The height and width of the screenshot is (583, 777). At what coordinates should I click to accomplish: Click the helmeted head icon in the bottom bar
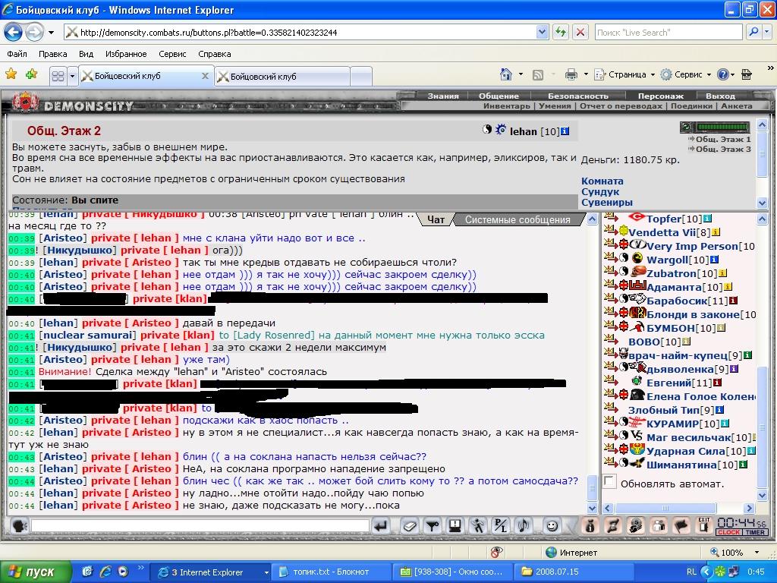pyautogui.click(x=636, y=525)
